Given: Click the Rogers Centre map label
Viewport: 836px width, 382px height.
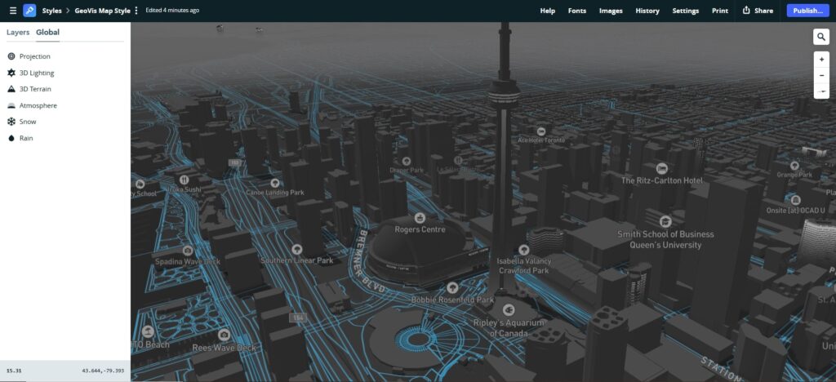Looking at the screenshot, I should (x=419, y=229).
